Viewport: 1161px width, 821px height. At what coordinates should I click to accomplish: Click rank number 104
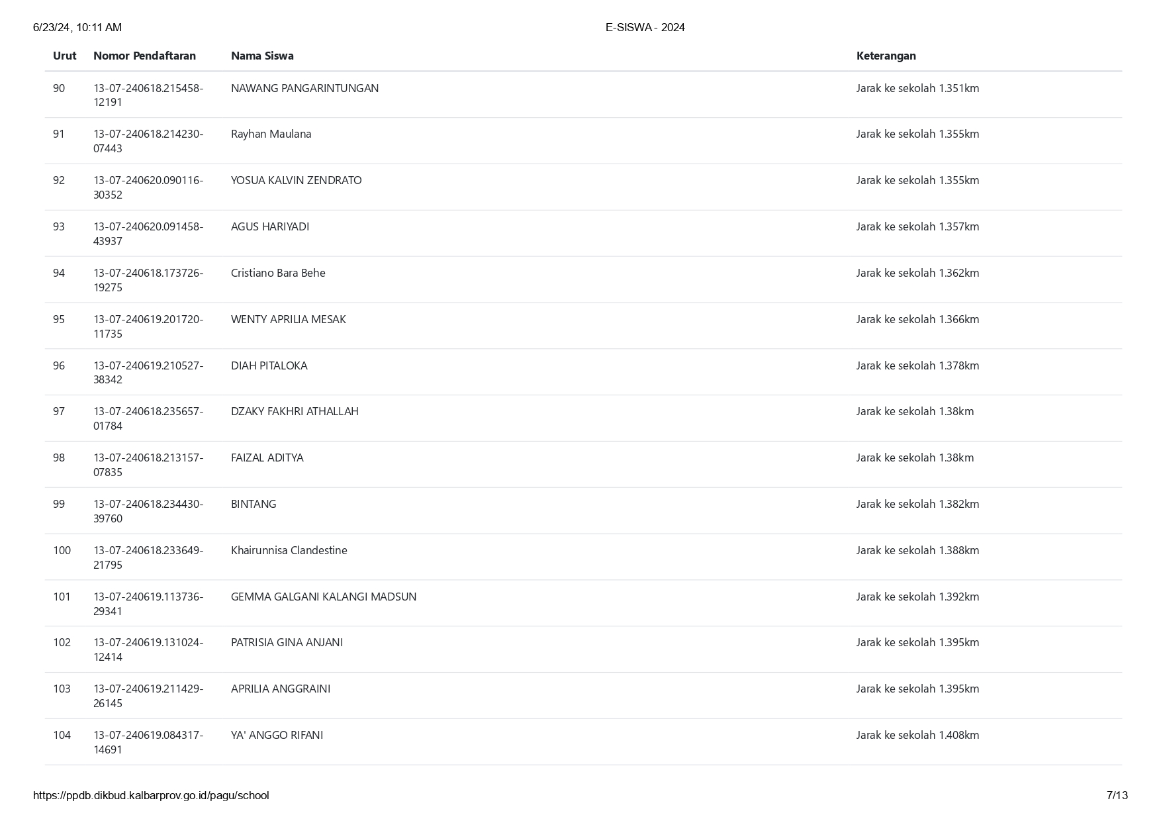coord(62,735)
